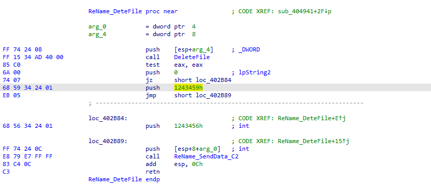
Task: Select the bytes E8 79 E7 FF FF
Action: [x=28, y=156]
